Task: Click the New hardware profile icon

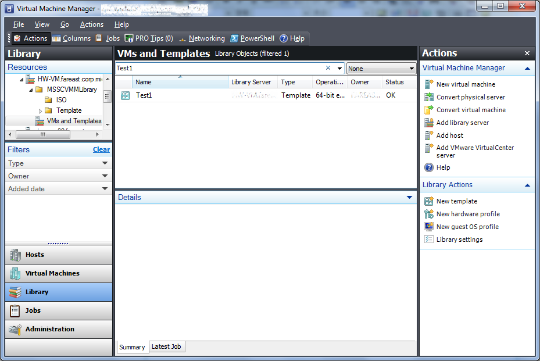Action: coord(429,214)
